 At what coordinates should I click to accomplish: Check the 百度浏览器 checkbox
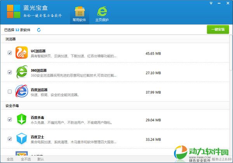point(10,92)
